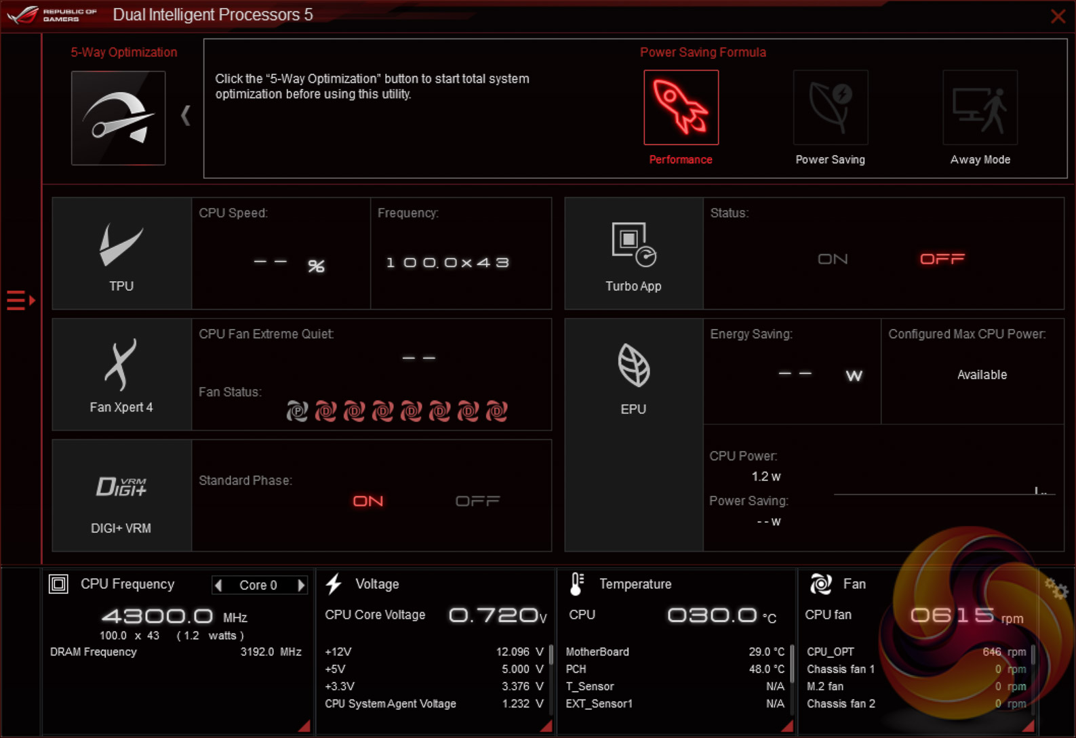Click the PCH temperature row
1076x738 pixels.
tap(675, 669)
